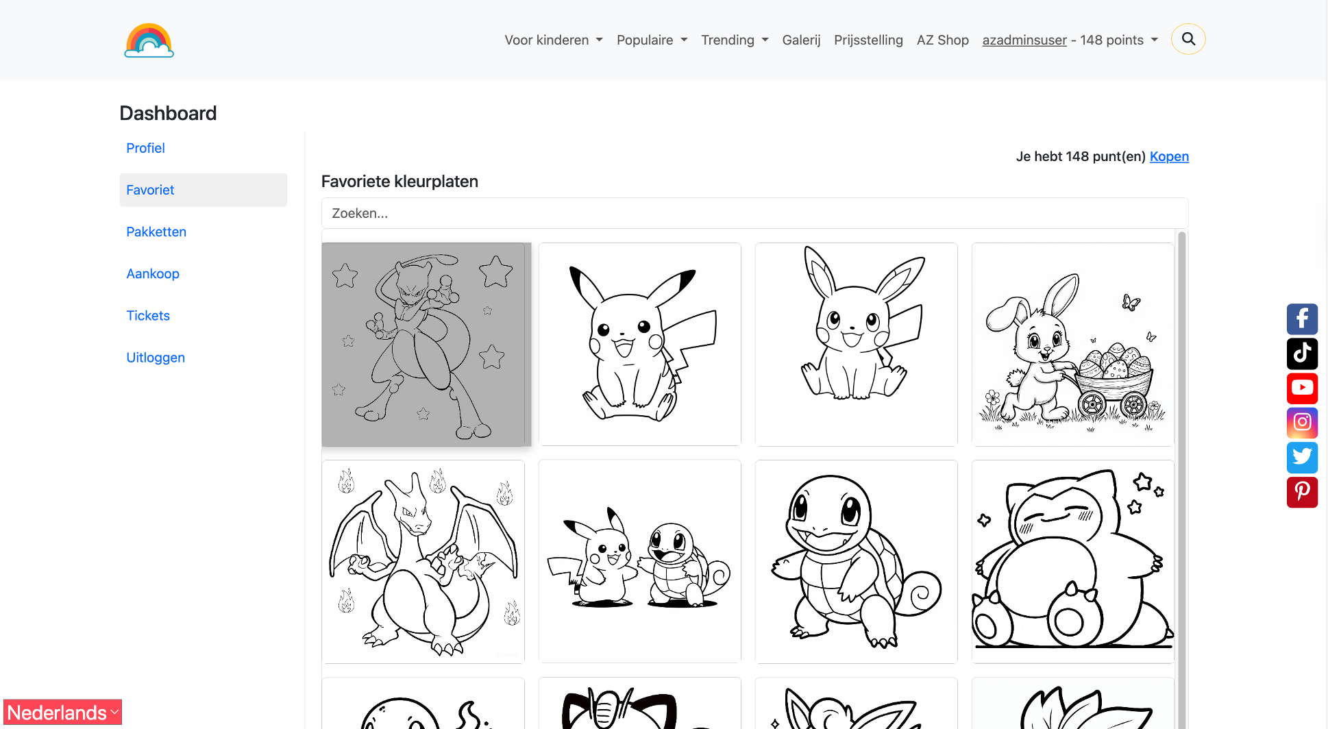This screenshot has width=1328, height=729.
Task: Open the standing Squirtle coloring page
Action: point(856,561)
